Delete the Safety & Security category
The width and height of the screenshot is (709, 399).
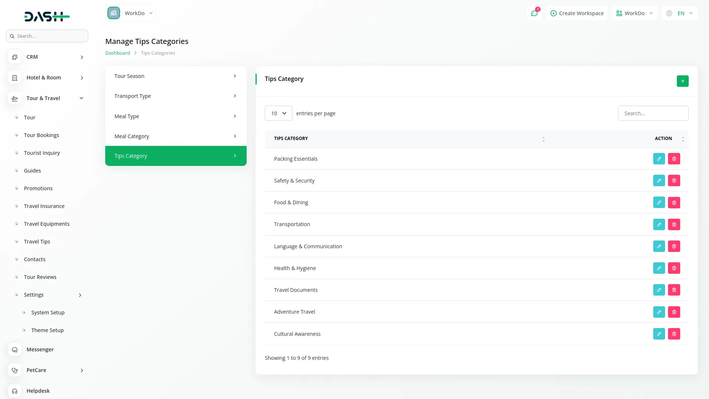click(674, 181)
